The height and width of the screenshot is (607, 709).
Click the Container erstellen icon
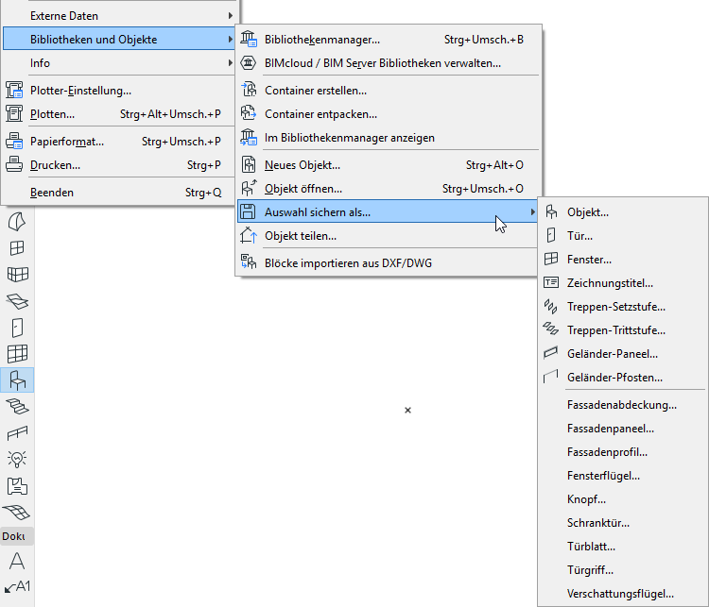click(x=249, y=90)
